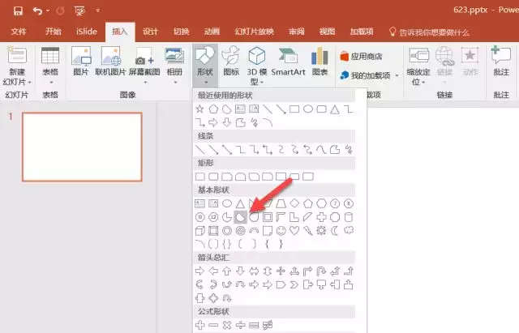This screenshot has width=519, height=333.
Task: Open the 应用商店 store
Action: coord(361,56)
